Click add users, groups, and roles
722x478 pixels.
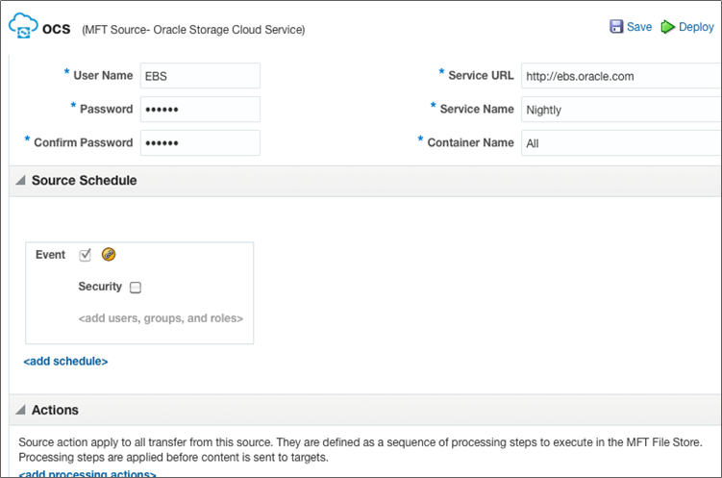tap(161, 318)
